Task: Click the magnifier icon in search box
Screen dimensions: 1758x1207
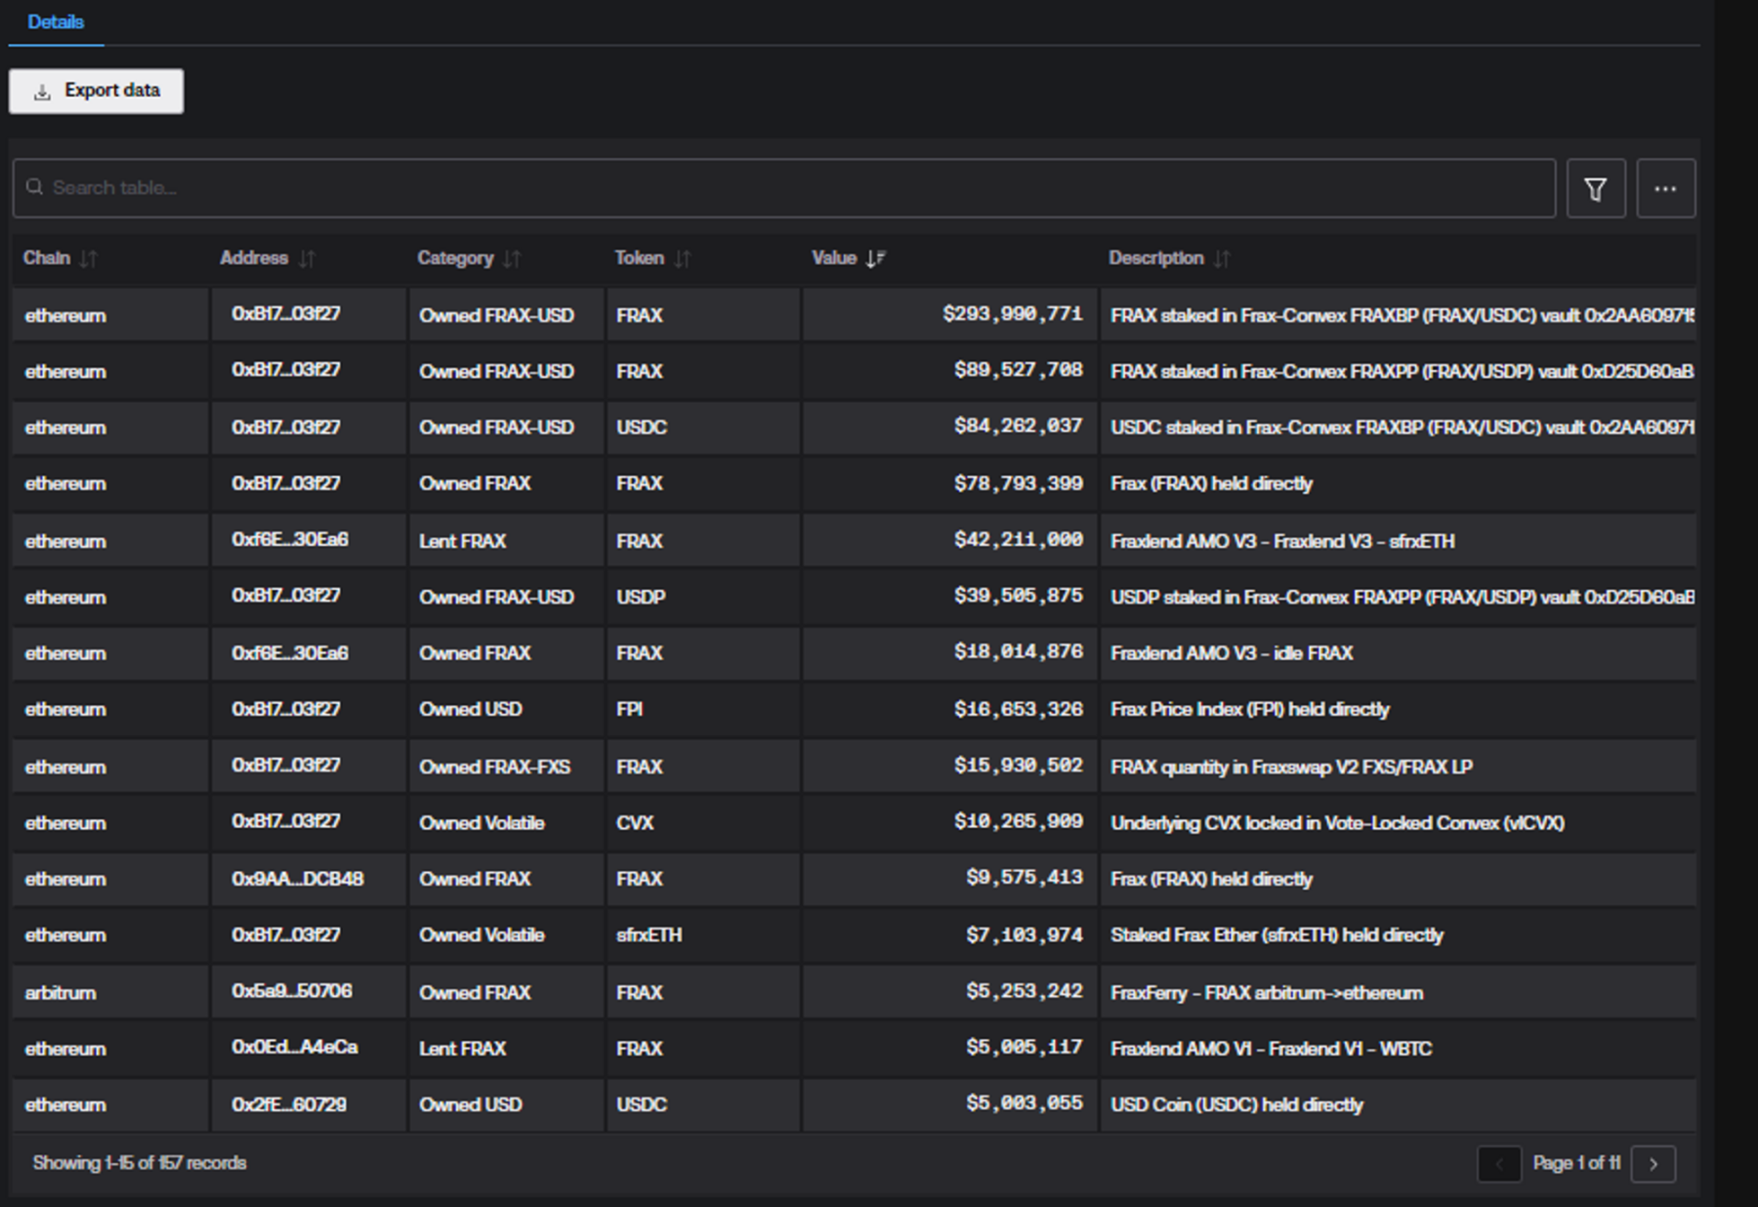Action: (34, 187)
